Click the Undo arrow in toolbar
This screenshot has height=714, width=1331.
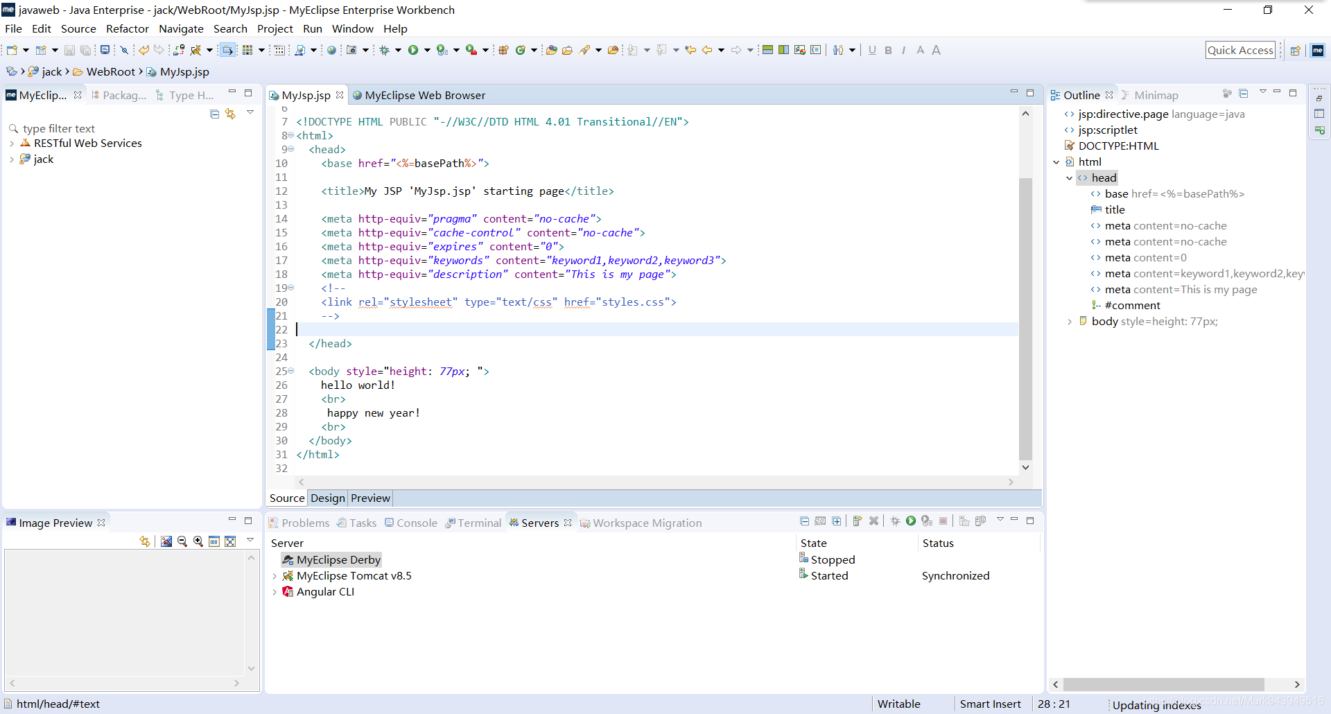(x=143, y=50)
